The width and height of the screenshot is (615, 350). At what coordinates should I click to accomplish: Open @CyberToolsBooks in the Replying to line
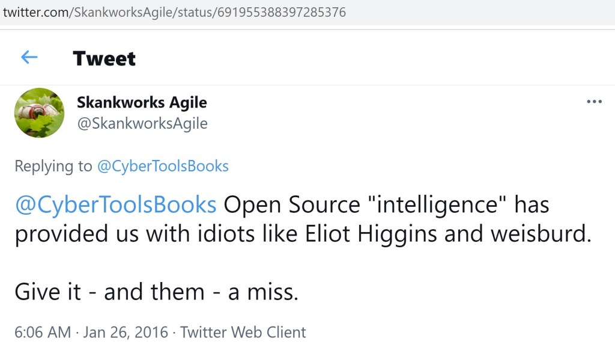pos(163,166)
